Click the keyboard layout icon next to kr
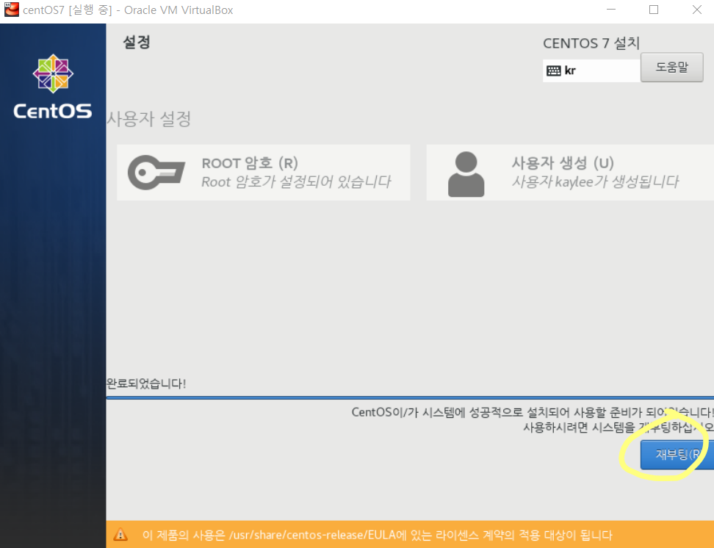714x548 pixels. point(553,71)
